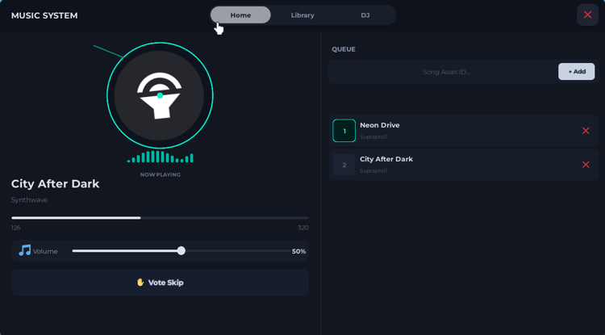This screenshot has height=335, width=605.
Task: Click the Synthwave genre label
Action: 29,200
